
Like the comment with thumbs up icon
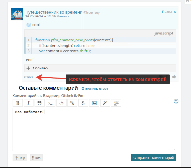coord(174,77)
